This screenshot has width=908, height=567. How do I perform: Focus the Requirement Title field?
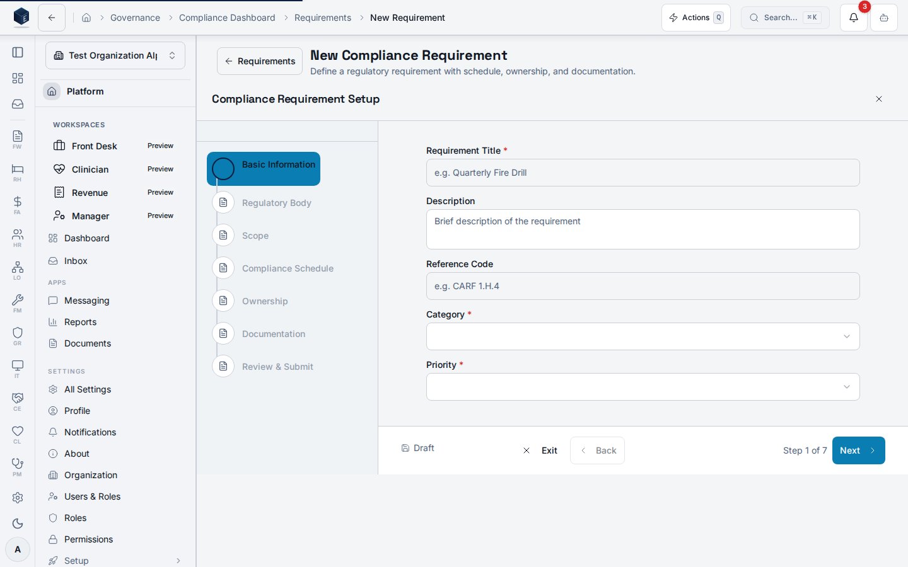click(x=643, y=173)
